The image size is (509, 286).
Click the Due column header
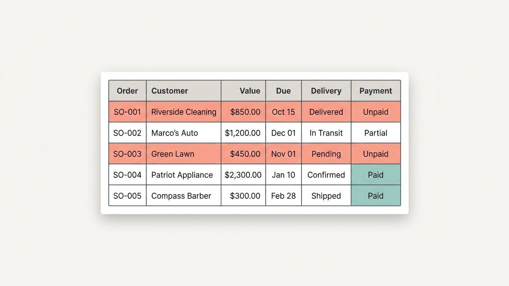[x=283, y=90]
